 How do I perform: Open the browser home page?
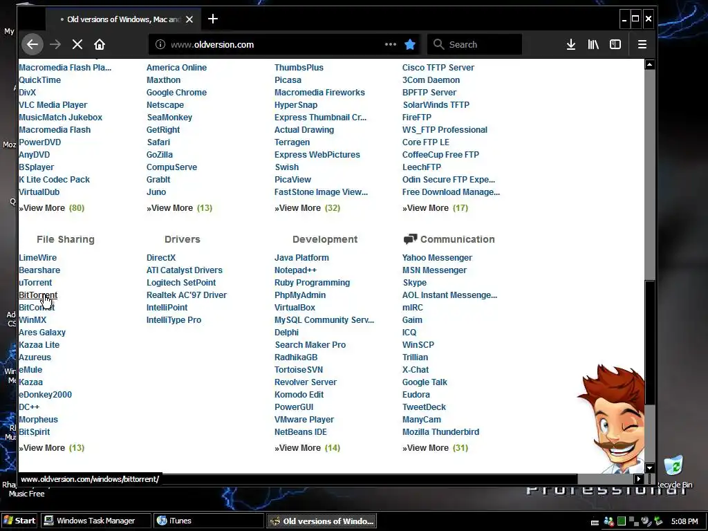pyautogui.click(x=100, y=44)
